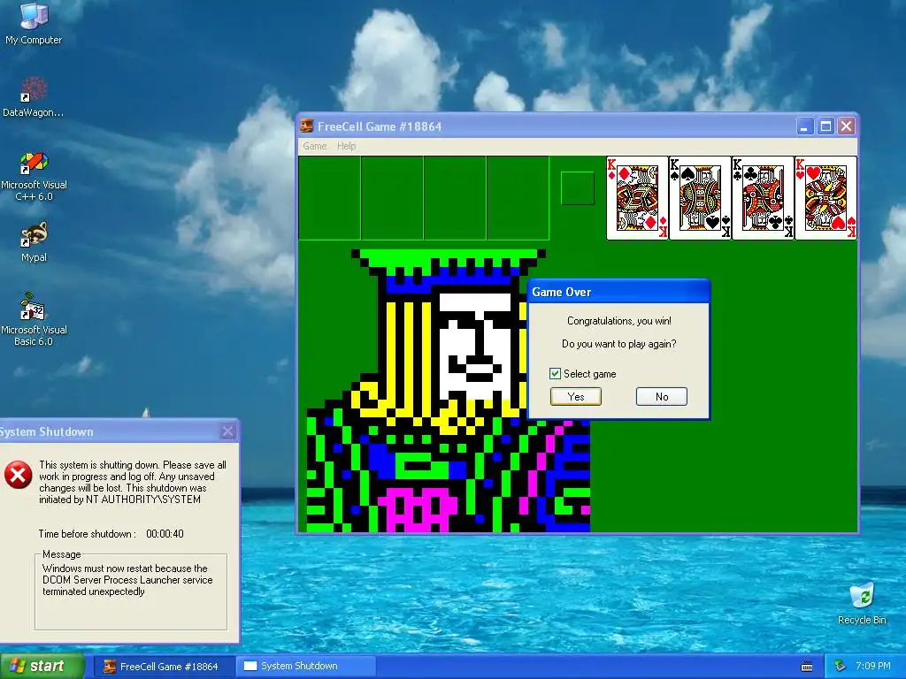This screenshot has width=906, height=679.
Task: Select the Recycle Bin icon
Action: (x=862, y=603)
